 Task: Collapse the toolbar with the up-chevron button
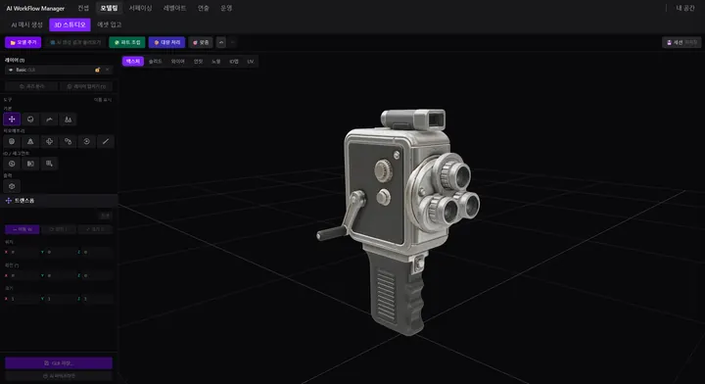(x=220, y=42)
